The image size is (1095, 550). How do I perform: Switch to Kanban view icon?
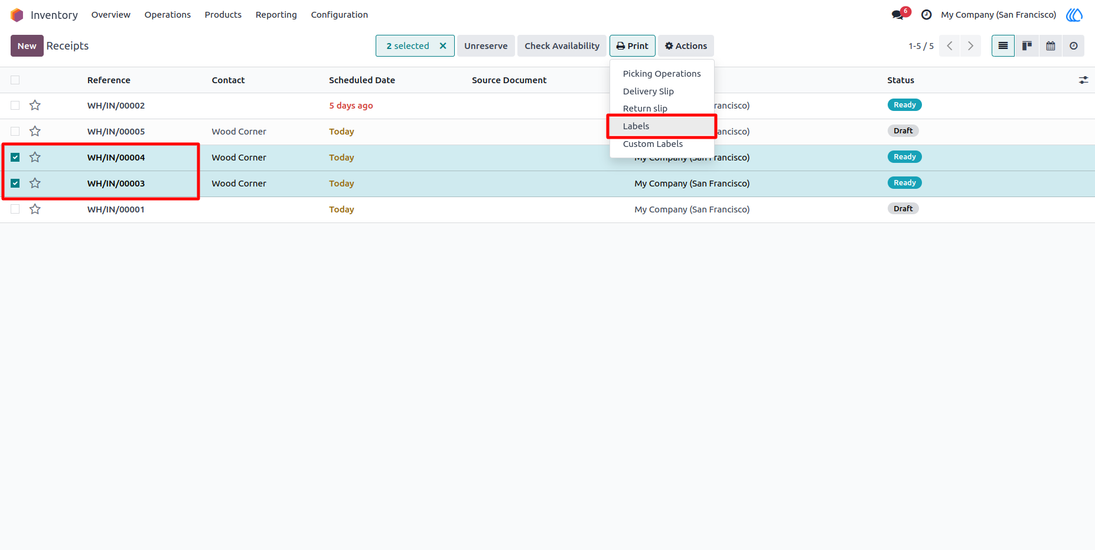[x=1026, y=46]
